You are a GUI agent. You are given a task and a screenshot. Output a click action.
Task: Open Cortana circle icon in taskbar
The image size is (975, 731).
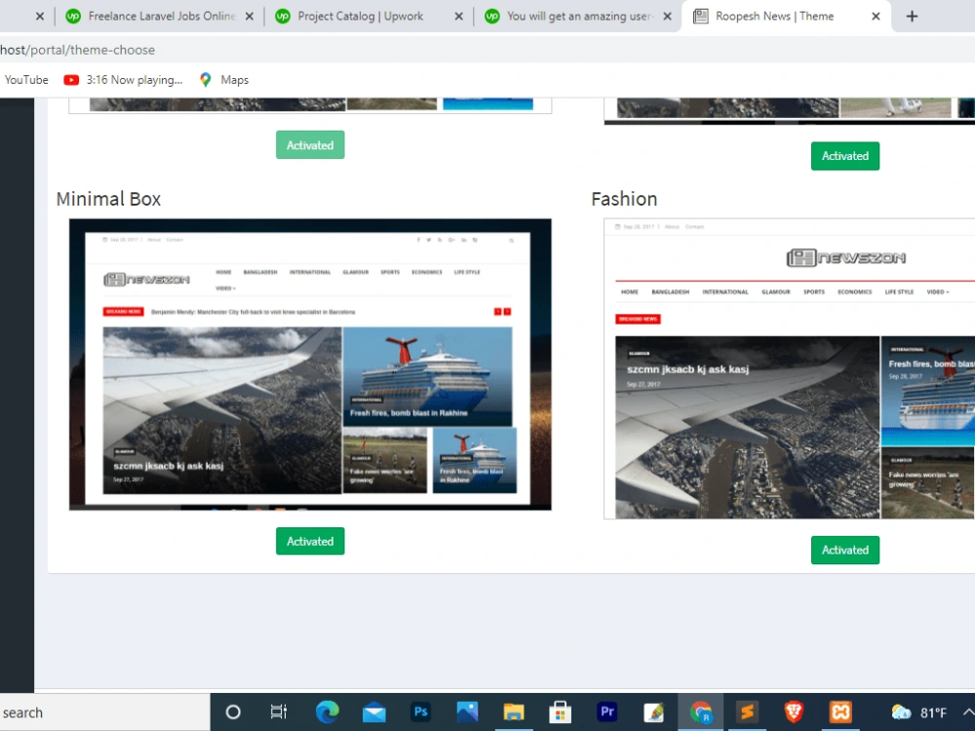pos(233,712)
